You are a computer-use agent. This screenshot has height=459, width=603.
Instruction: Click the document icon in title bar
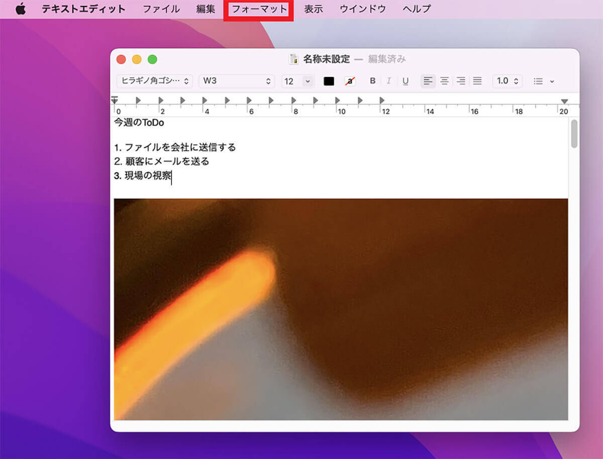click(294, 59)
